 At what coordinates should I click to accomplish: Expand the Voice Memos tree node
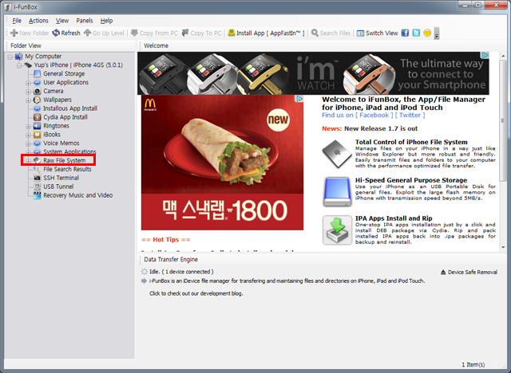(x=29, y=143)
